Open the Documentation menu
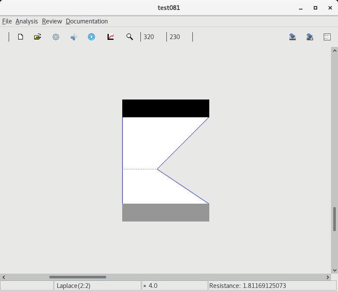Viewport: 338px width, 291px height. click(86, 21)
